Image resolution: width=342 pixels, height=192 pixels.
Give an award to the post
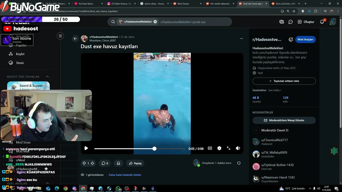click(118, 163)
